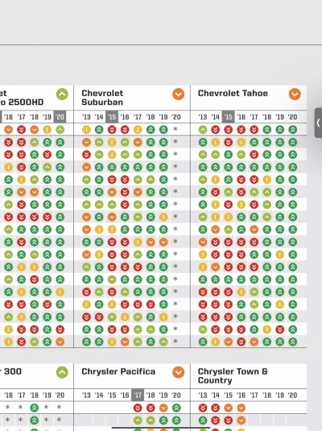Click Pacifica '17 red rating icon, first row
Screen dimensions: 322x431
138,408
